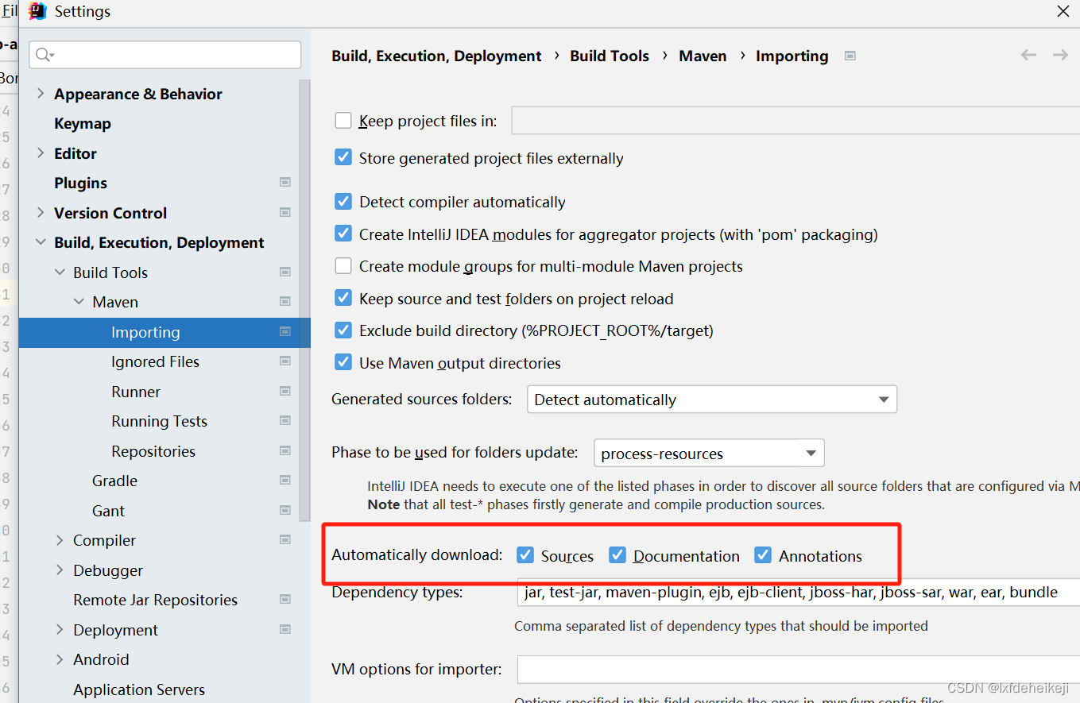
Task: Open Maven Runner settings
Action: pos(136,392)
